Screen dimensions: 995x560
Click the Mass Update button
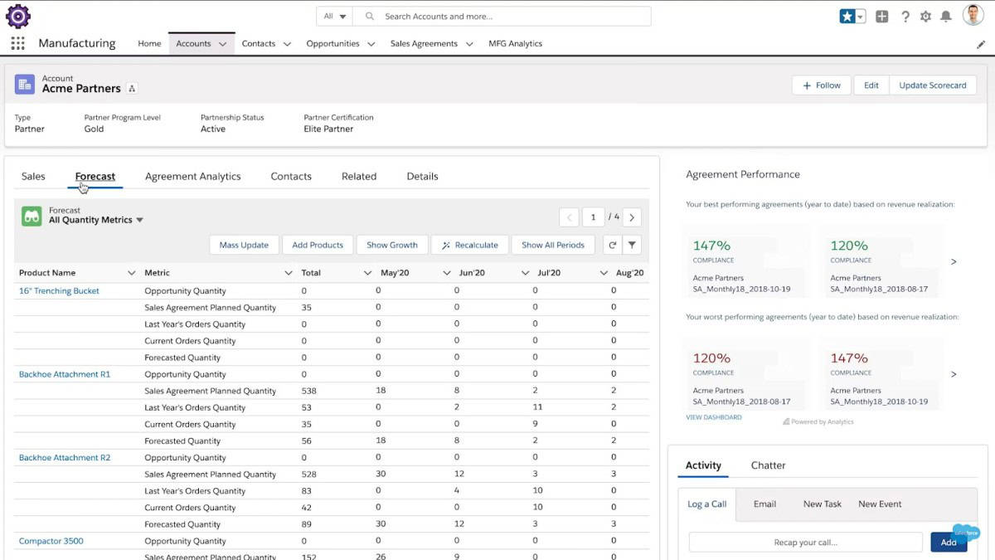tap(244, 245)
